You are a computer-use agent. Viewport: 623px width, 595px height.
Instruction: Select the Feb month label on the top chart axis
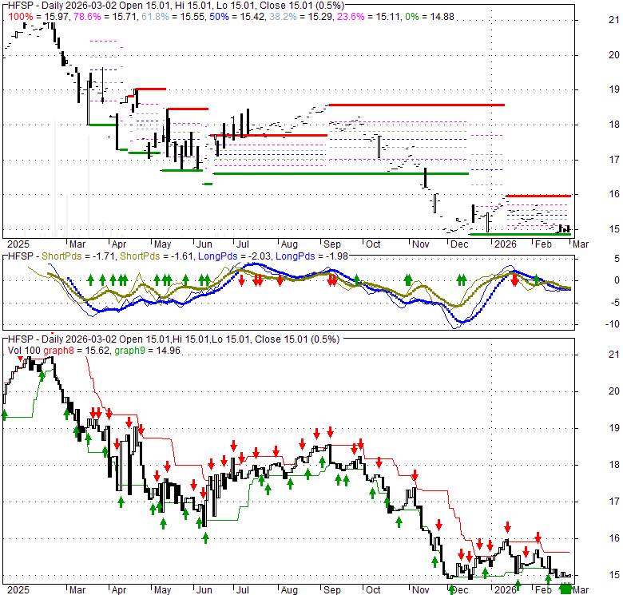pyautogui.click(x=543, y=244)
